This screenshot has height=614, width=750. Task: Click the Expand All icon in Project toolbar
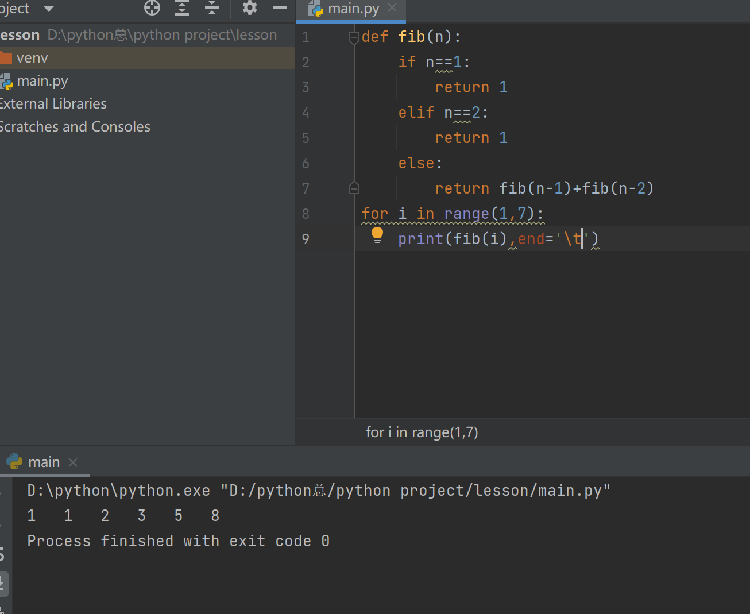(182, 8)
